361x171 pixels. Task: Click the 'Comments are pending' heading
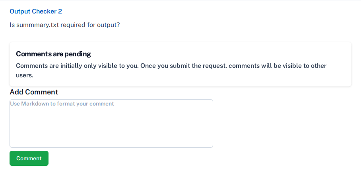[53, 54]
